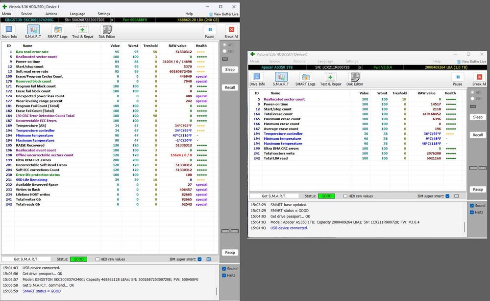Open Help menu in Device 1 window
Viewport: 490px width, 301px height.
[x=189, y=14]
